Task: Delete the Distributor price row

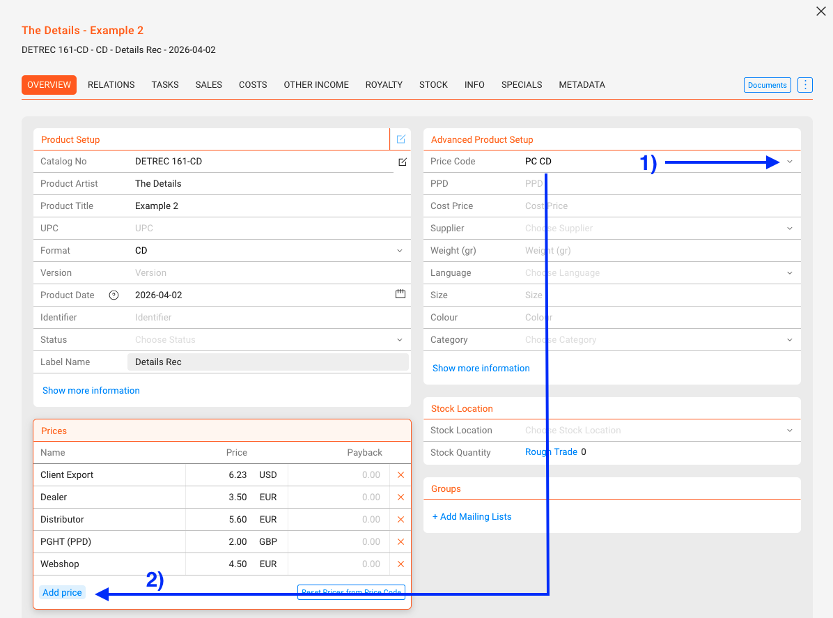Action: point(401,520)
